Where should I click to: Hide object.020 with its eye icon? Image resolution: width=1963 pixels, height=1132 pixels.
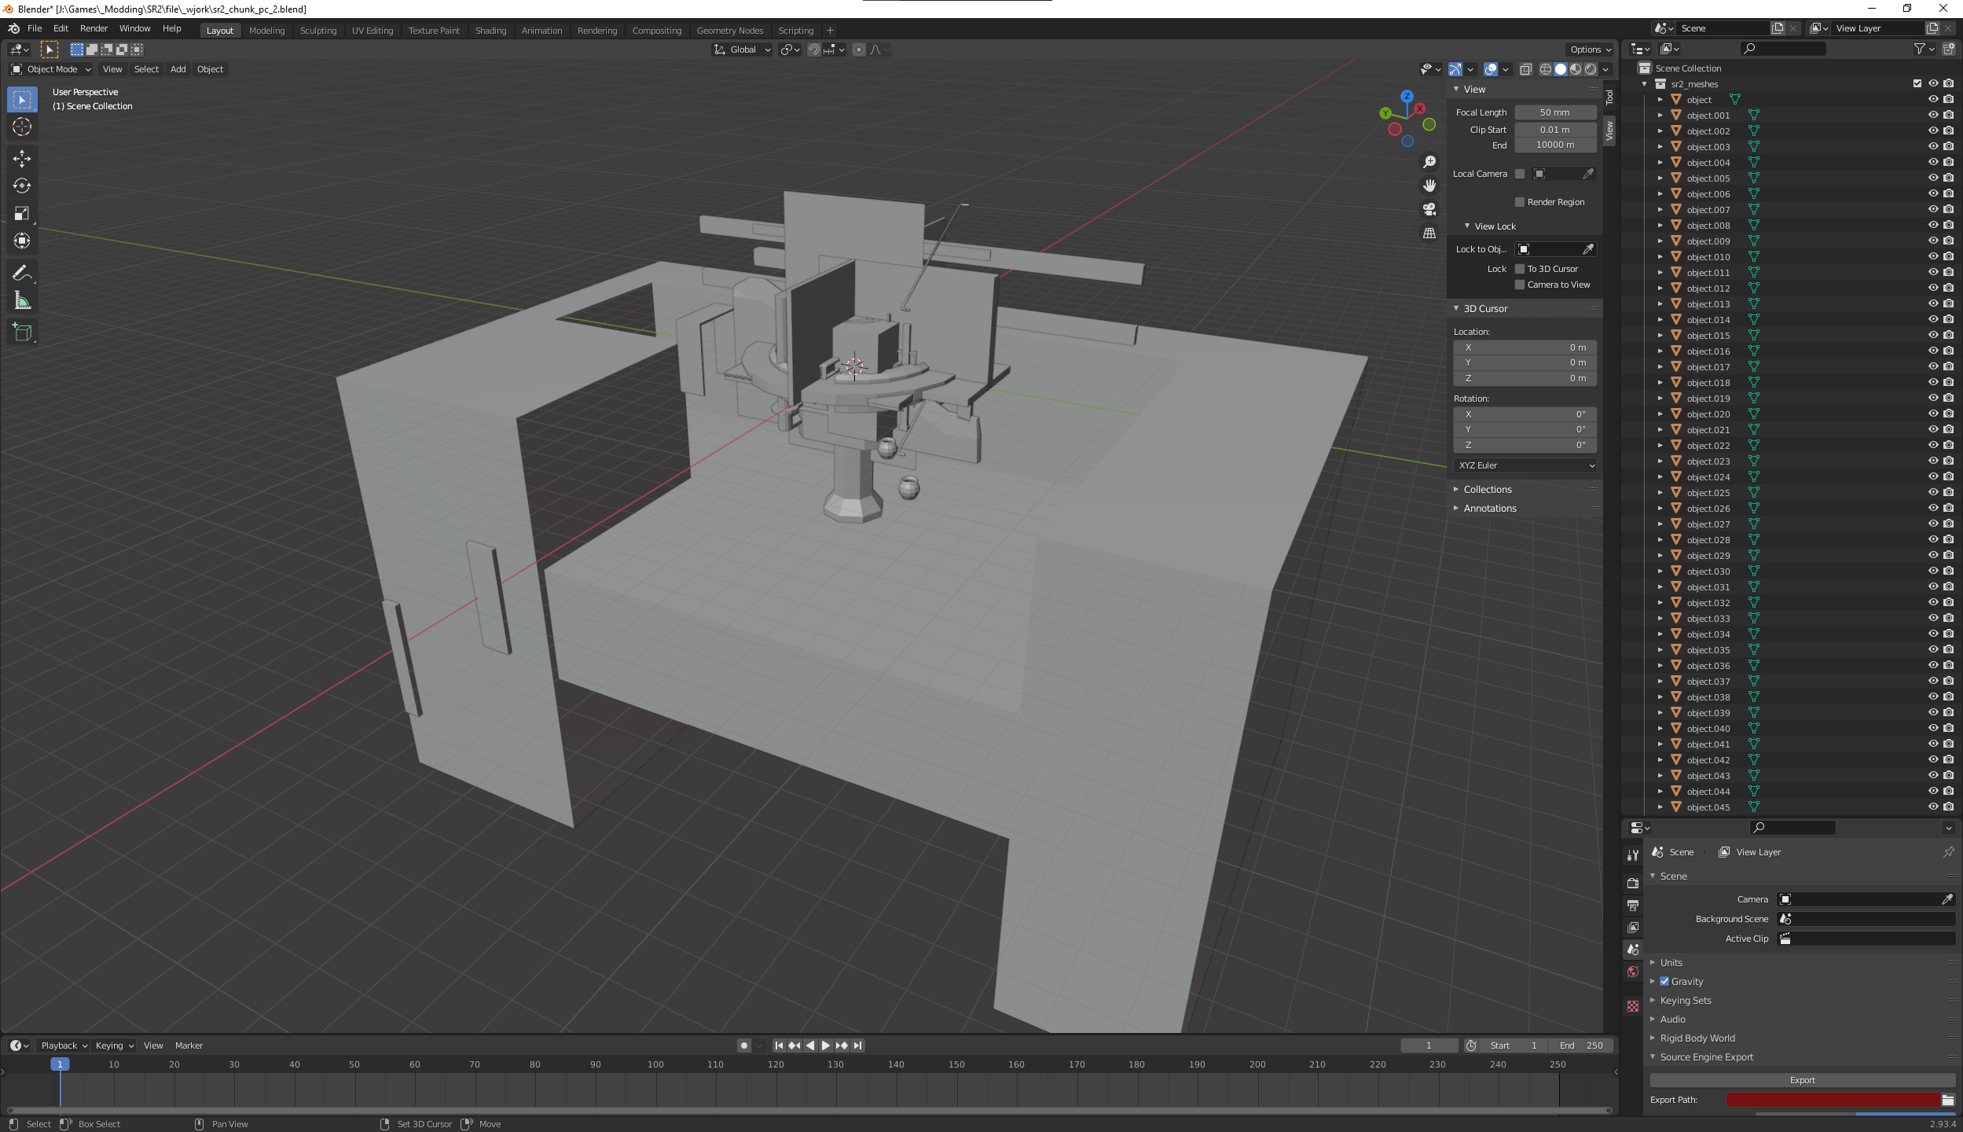coord(1933,414)
